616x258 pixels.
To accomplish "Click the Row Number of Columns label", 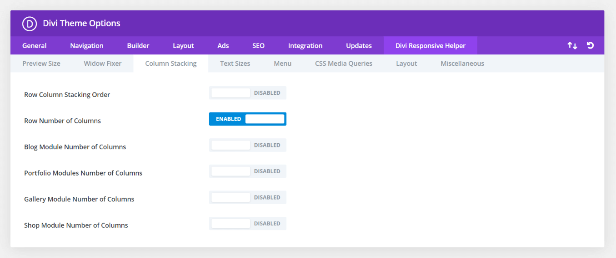I will 63,121.
